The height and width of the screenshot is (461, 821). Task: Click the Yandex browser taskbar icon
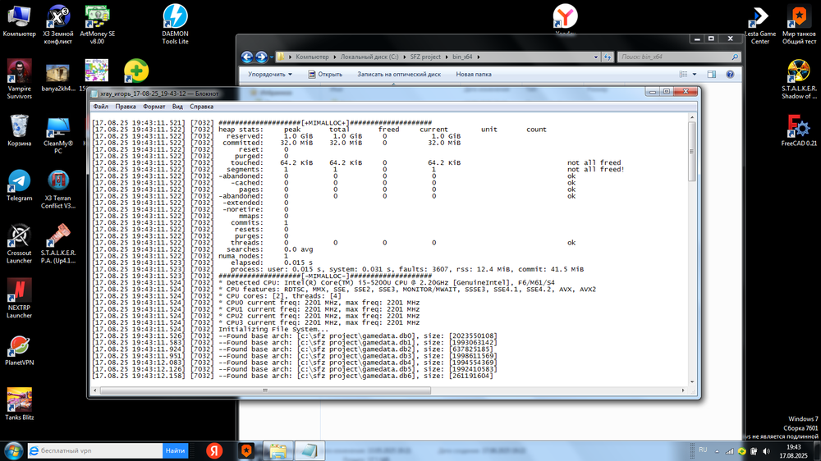(x=214, y=450)
